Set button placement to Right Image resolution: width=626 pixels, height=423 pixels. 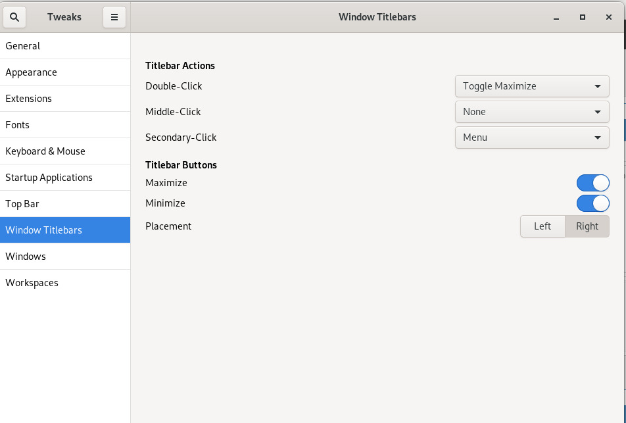point(587,226)
